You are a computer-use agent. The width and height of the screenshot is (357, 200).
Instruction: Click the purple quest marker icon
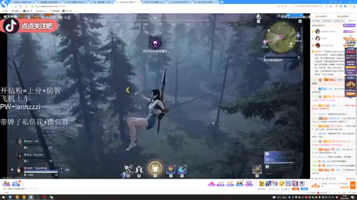155,43
